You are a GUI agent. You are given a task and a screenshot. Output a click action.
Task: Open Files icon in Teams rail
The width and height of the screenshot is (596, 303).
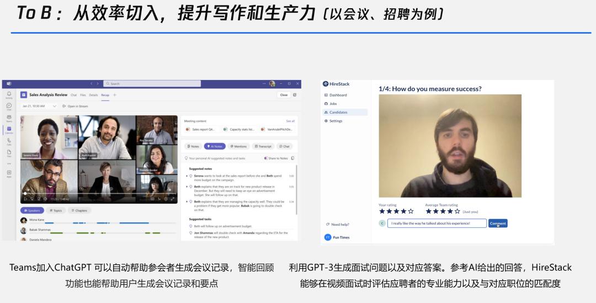(x=9, y=153)
